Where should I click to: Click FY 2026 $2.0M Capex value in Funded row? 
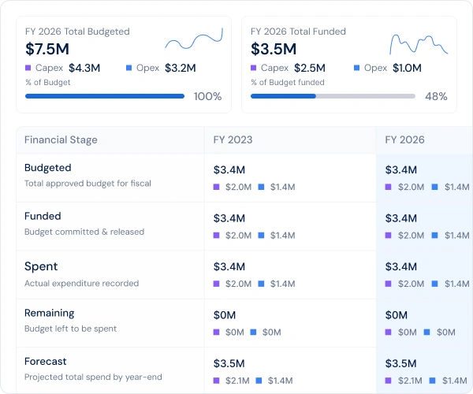tap(411, 236)
